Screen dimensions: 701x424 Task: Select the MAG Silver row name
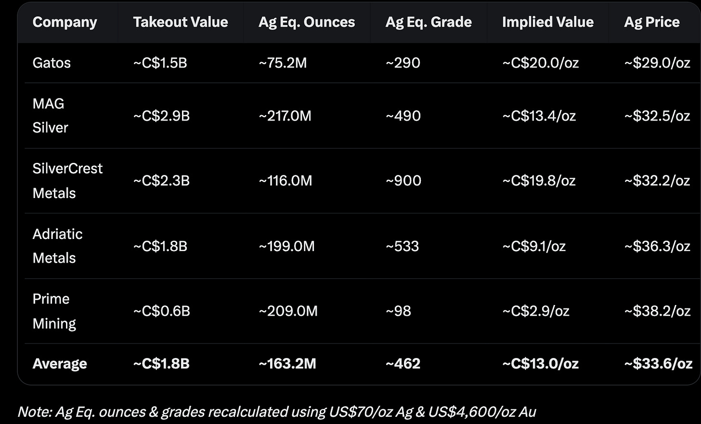(x=50, y=116)
